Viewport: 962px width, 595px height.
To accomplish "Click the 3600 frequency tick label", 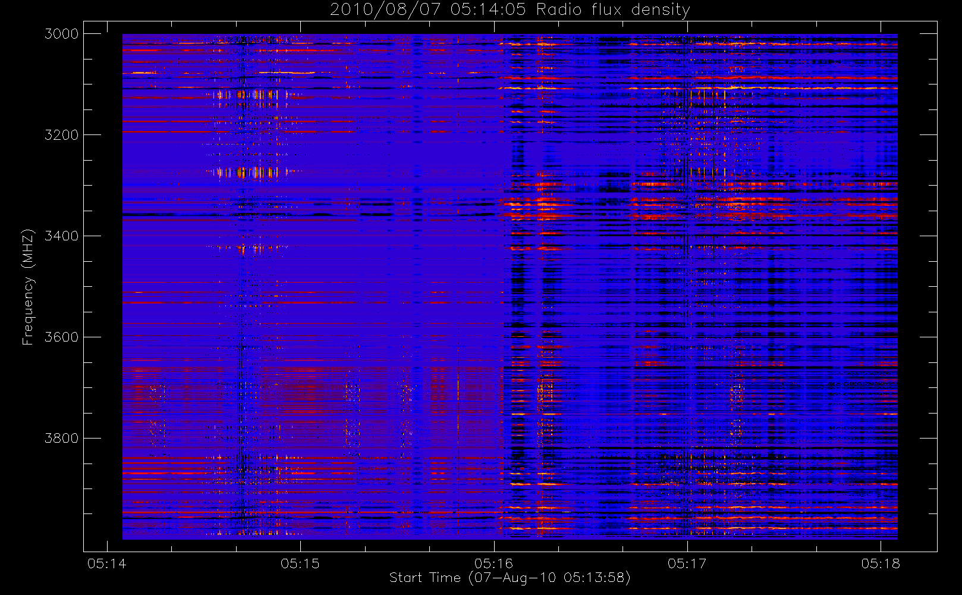I will pyautogui.click(x=62, y=337).
